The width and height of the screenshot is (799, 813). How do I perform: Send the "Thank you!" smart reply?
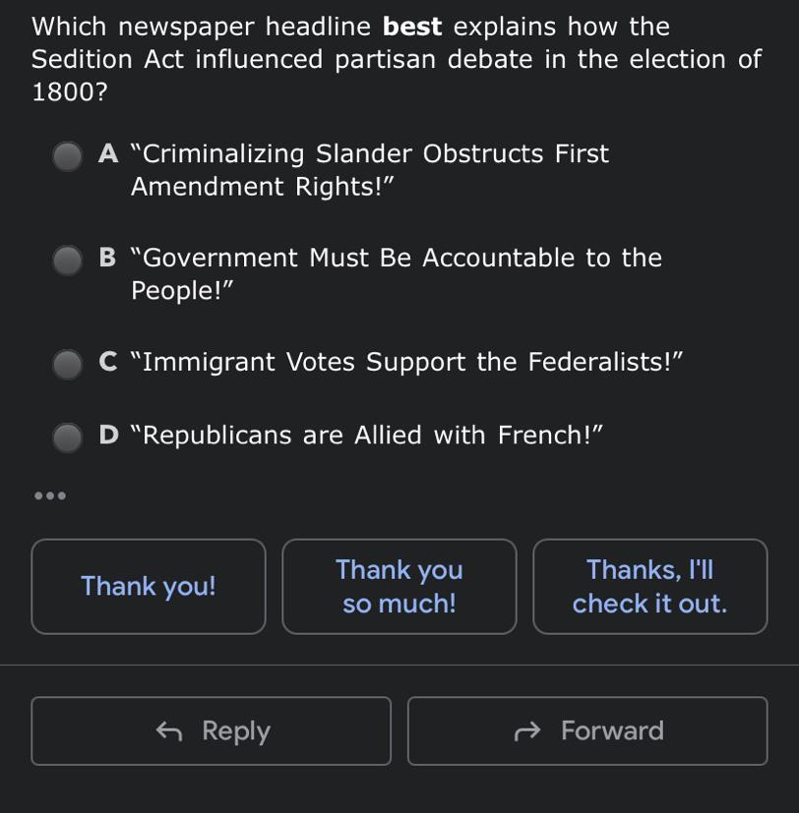(x=149, y=586)
